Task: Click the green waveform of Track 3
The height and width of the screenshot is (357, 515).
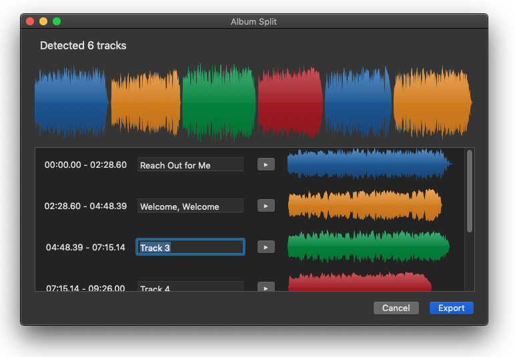Action: [x=368, y=246]
